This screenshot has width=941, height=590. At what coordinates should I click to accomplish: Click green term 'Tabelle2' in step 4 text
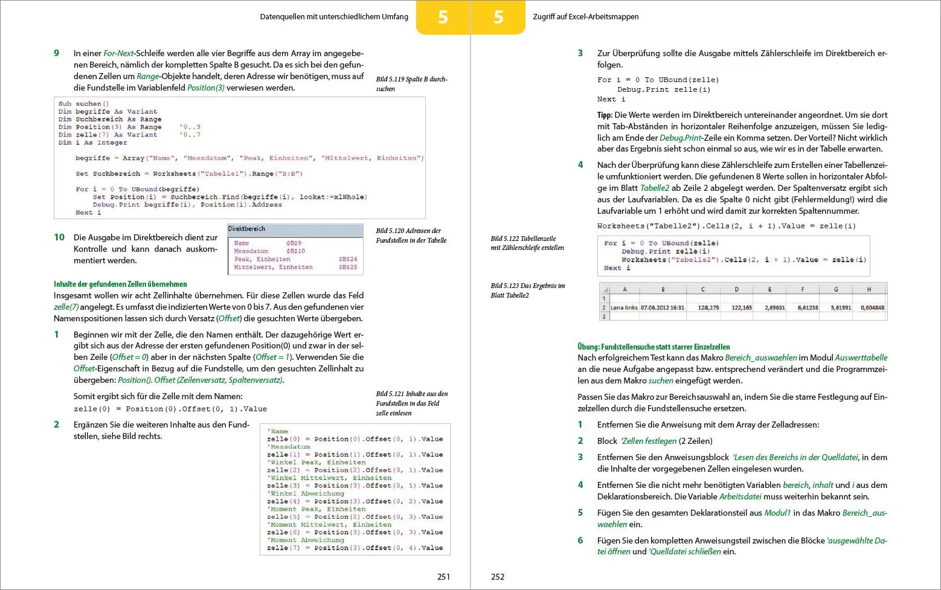[x=655, y=188]
